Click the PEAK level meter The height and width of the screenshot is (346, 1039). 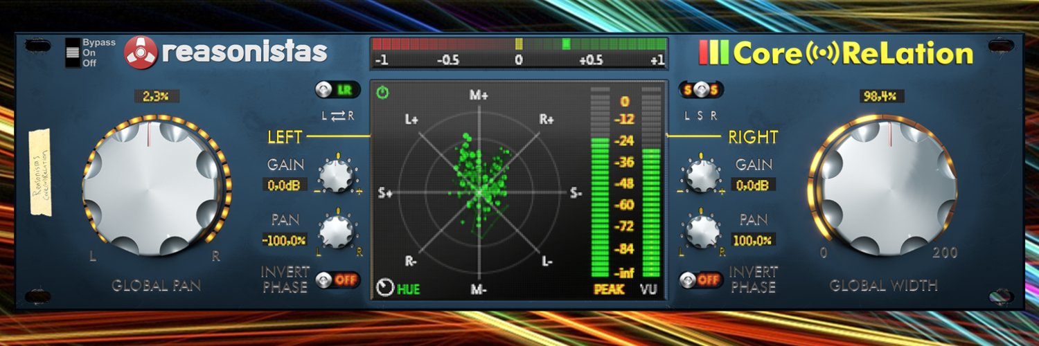pos(599,183)
